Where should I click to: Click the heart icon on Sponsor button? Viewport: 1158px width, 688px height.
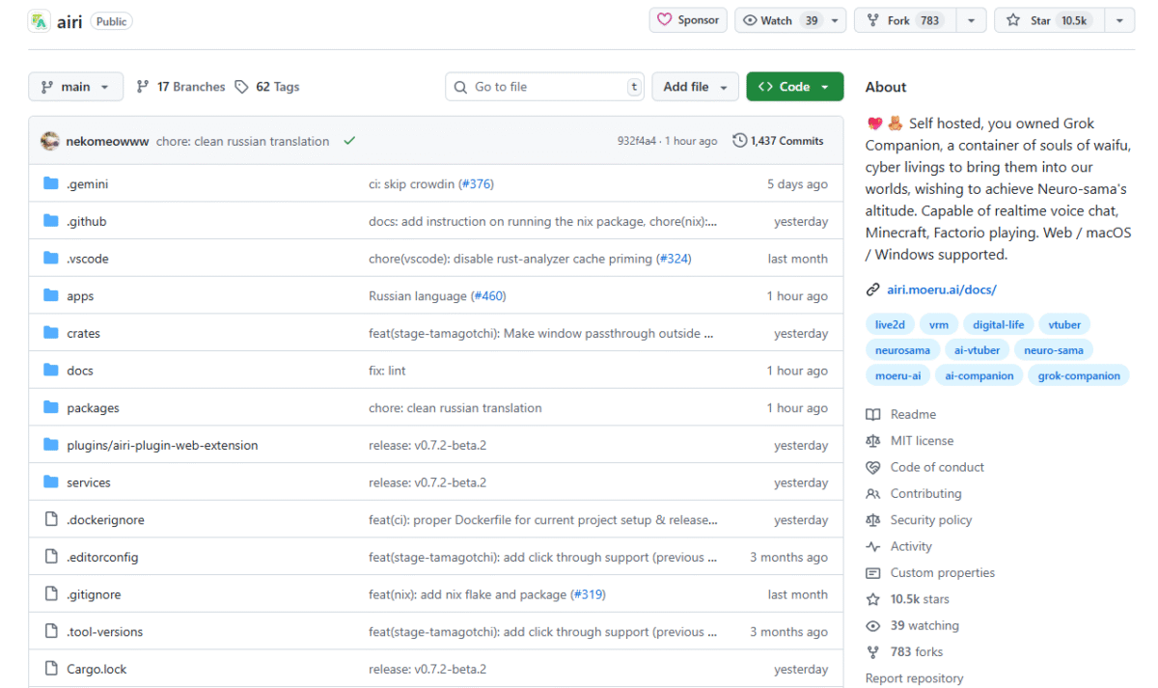[665, 19]
